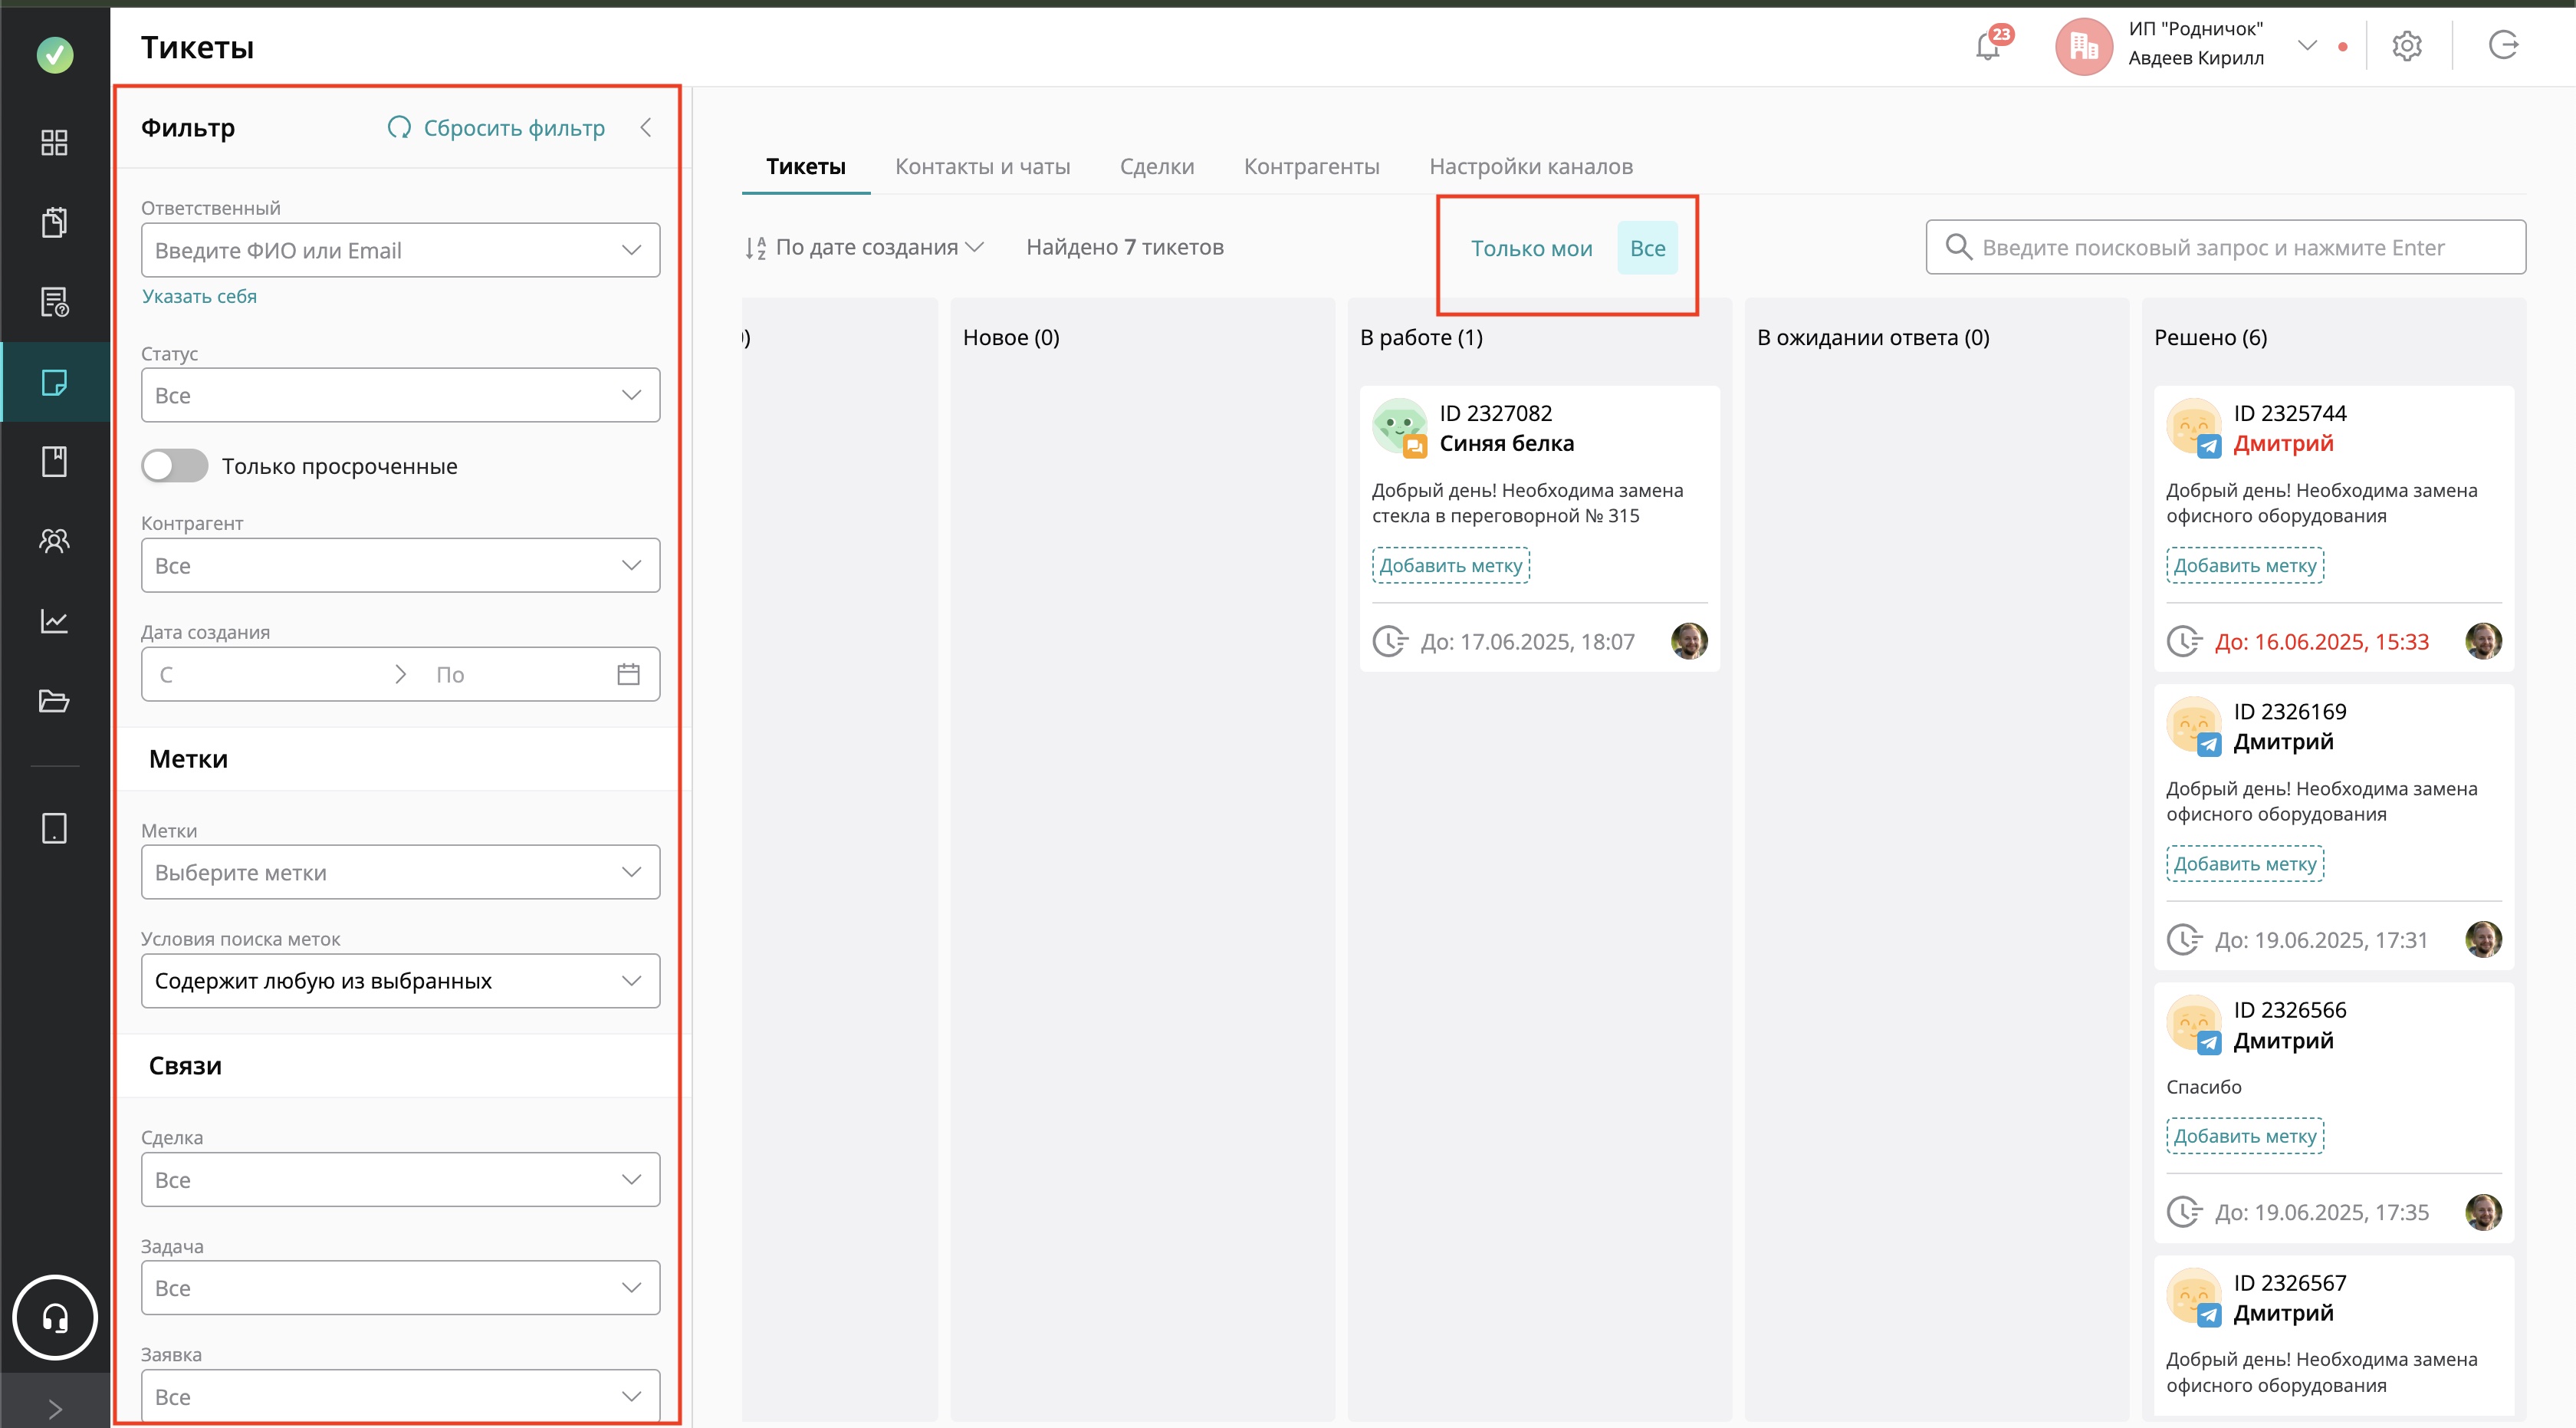This screenshot has height=1428, width=2576.
Task: Click headset support button
Action: [55, 1318]
